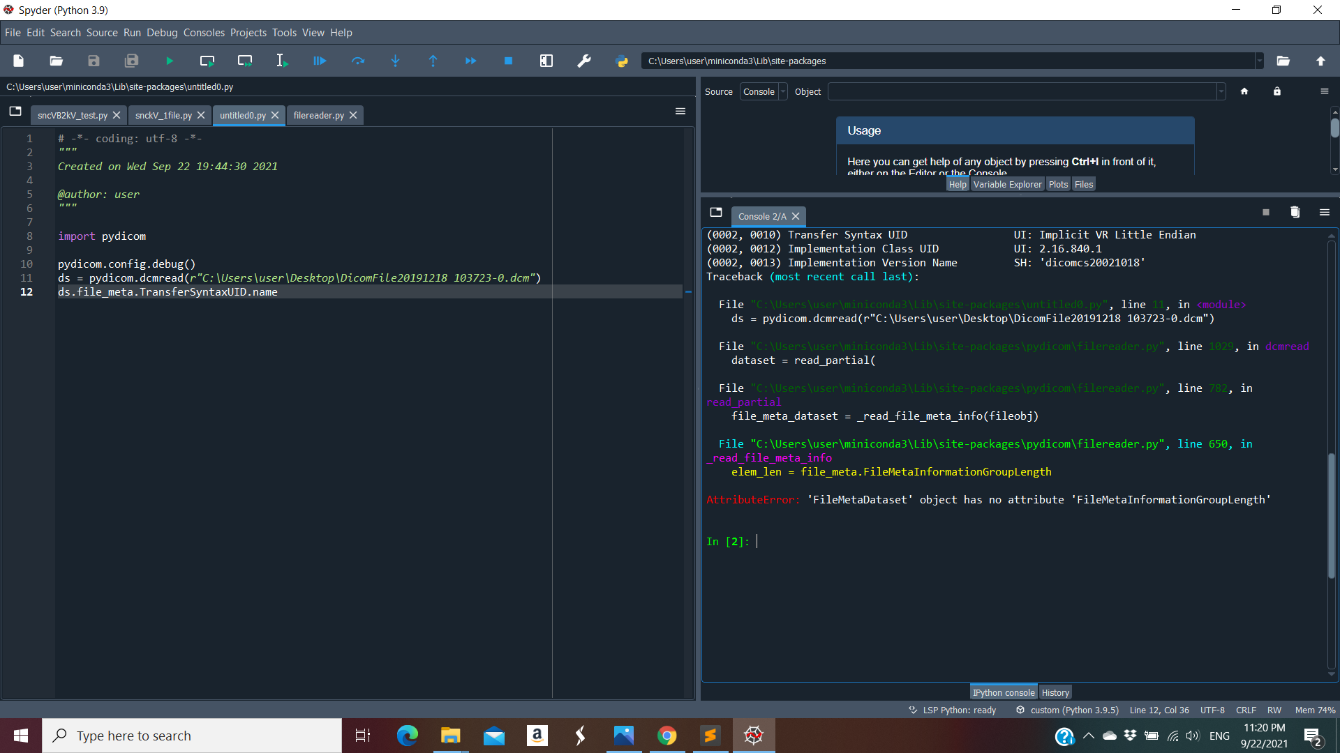Click the Run file icon
The width and height of the screenshot is (1340, 753).
coord(168,61)
